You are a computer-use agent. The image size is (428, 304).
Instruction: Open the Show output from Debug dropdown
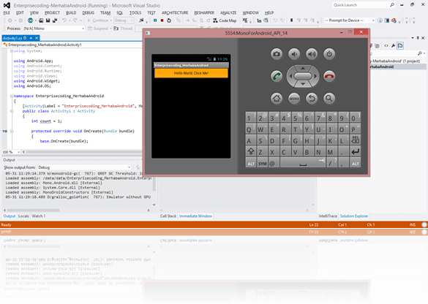pos(84,167)
